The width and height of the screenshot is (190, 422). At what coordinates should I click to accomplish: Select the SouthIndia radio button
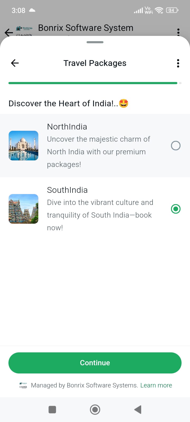click(176, 209)
